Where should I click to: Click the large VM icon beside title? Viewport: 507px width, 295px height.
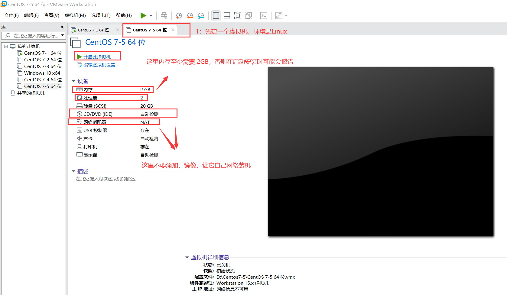pyautogui.click(x=75, y=43)
